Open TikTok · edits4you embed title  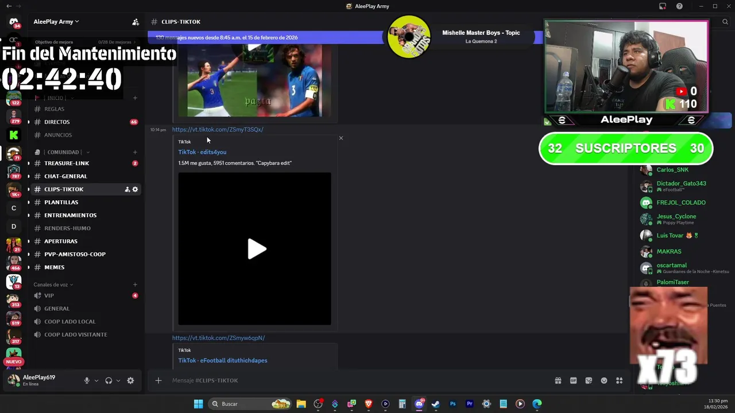tap(202, 152)
